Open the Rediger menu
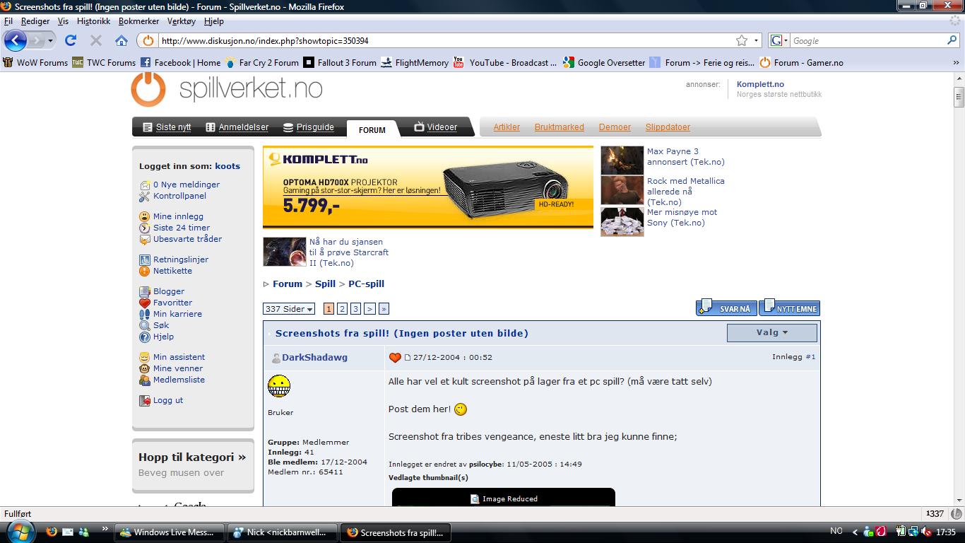The image size is (965, 543). tap(35, 21)
